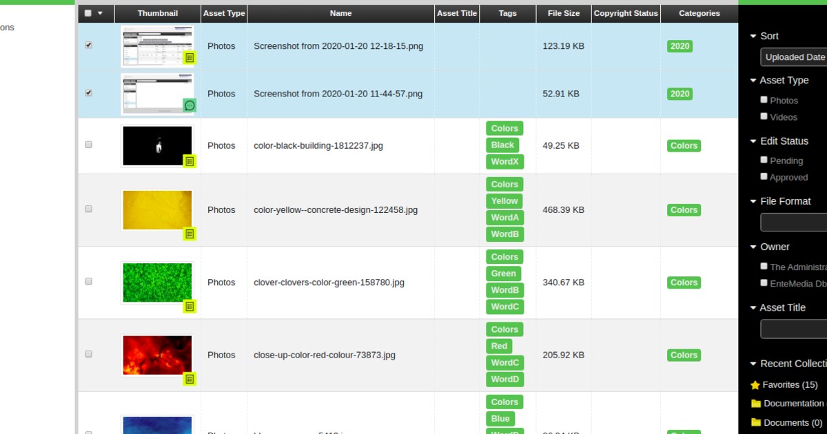
Task: Click the Red tag
Action: pyautogui.click(x=500, y=346)
